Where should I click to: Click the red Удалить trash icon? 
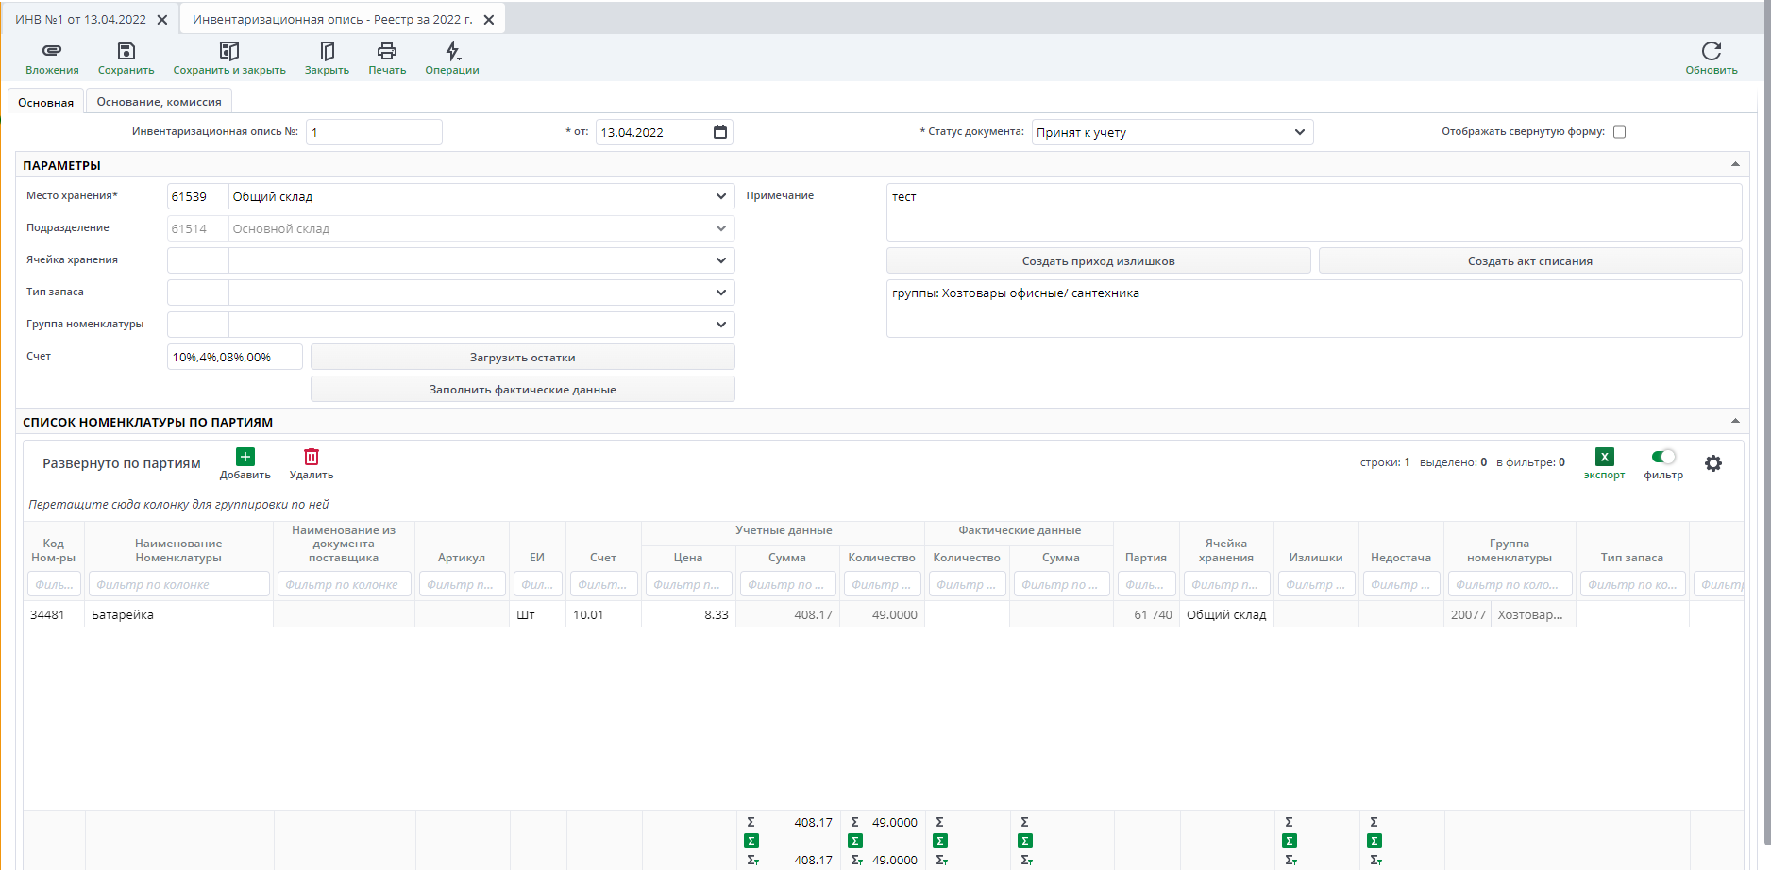click(x=312, y=457)
